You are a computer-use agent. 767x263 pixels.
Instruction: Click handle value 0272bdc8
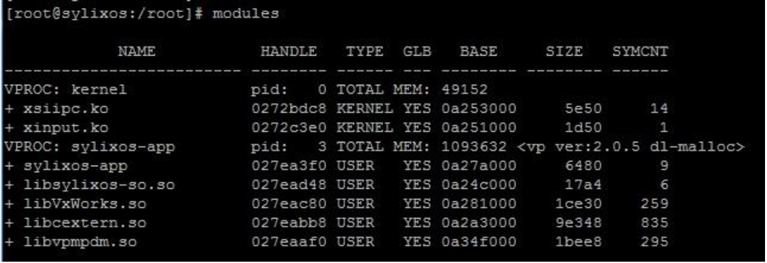point(289,109)
